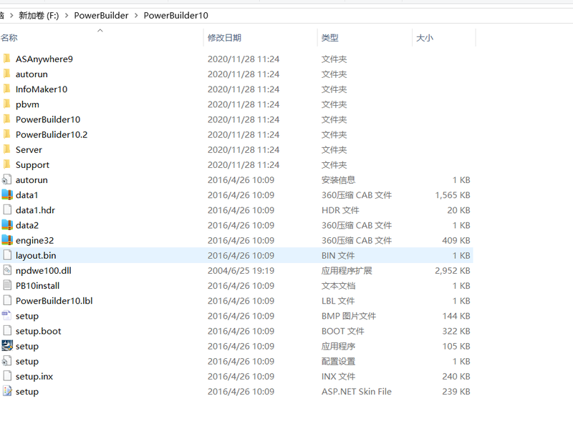Select the autorun folder icon
The width and height of the screenshot is (573, 436).
pos(6,74)
